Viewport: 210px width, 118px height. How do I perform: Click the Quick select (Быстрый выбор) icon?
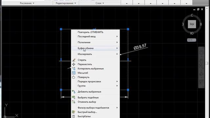[73, 112]
